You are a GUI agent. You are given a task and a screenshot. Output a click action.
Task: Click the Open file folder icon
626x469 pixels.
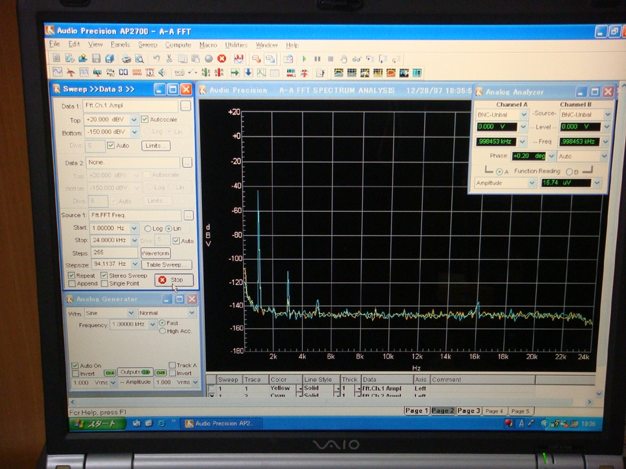tap(83, 59)
